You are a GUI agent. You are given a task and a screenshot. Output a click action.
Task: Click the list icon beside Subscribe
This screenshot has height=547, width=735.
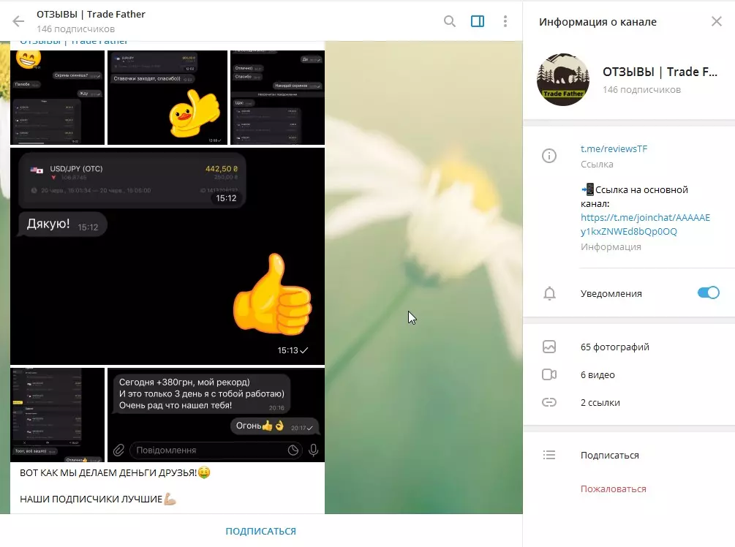(x=549, y=455)
